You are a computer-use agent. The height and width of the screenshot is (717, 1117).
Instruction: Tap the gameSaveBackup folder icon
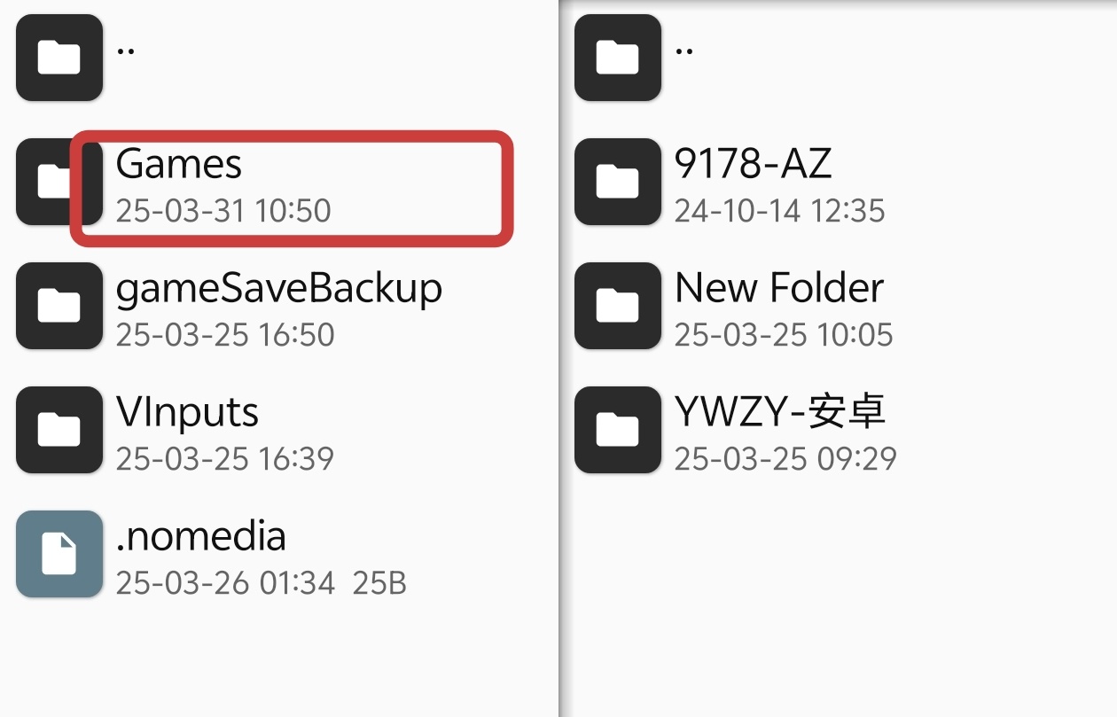tap(59, 306)
